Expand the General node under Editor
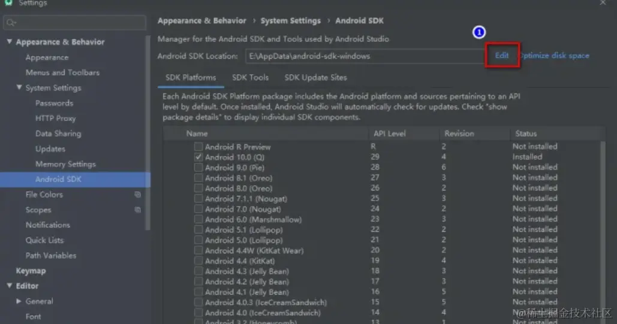Viewport: 617px width, 324px height. (x=19, y=301)
